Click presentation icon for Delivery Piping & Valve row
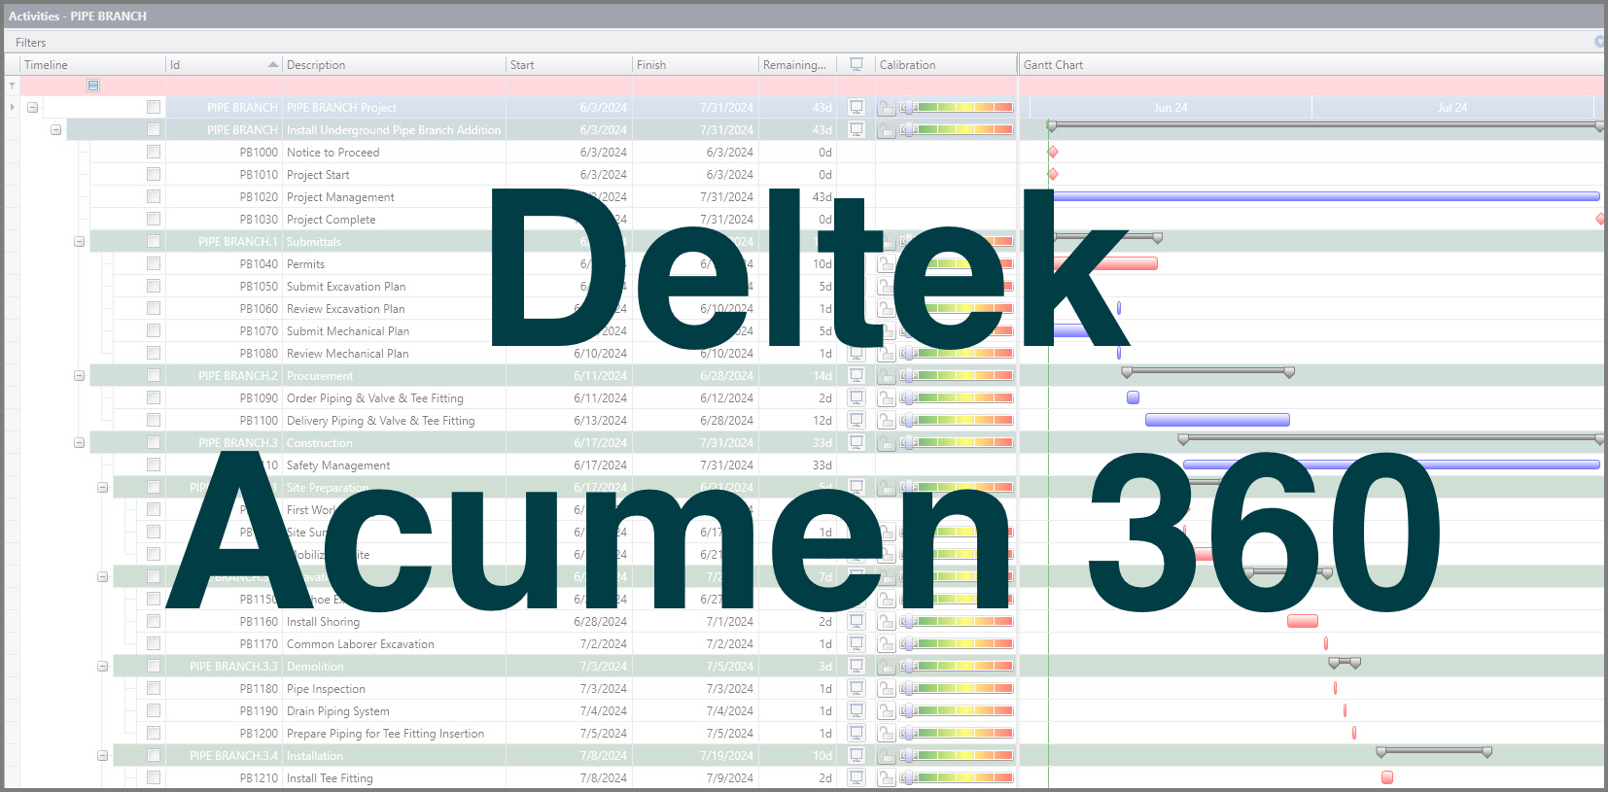The image size is (1608, 792). 856,420
